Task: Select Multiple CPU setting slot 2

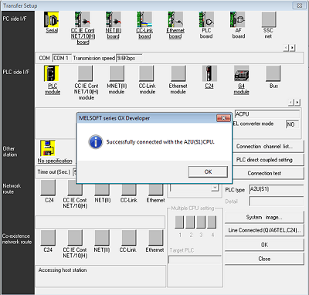Action: pyautogui.click(x=190, y=222)
